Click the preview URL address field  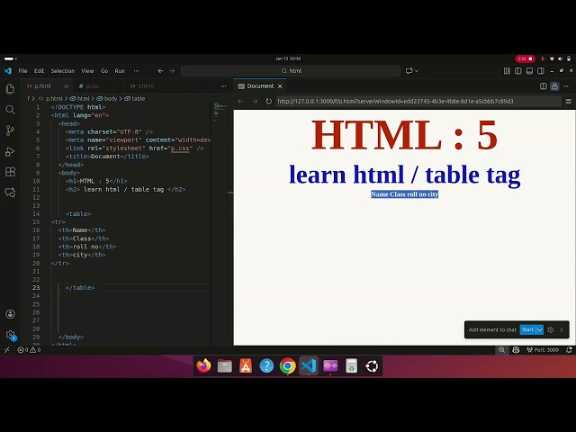[x=418, y=101]
